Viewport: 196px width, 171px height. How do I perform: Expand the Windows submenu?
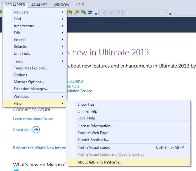pyautogui.click(x=34, y=97)
